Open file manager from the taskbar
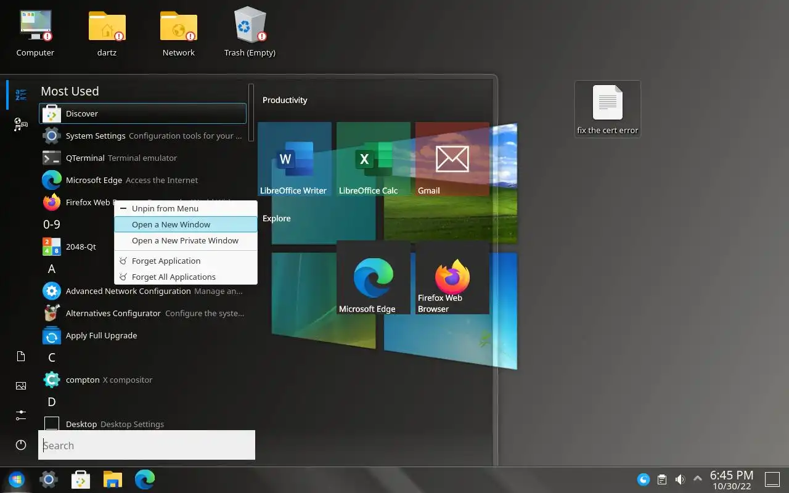This screenshot has width=789, height=493. point(113,479)
